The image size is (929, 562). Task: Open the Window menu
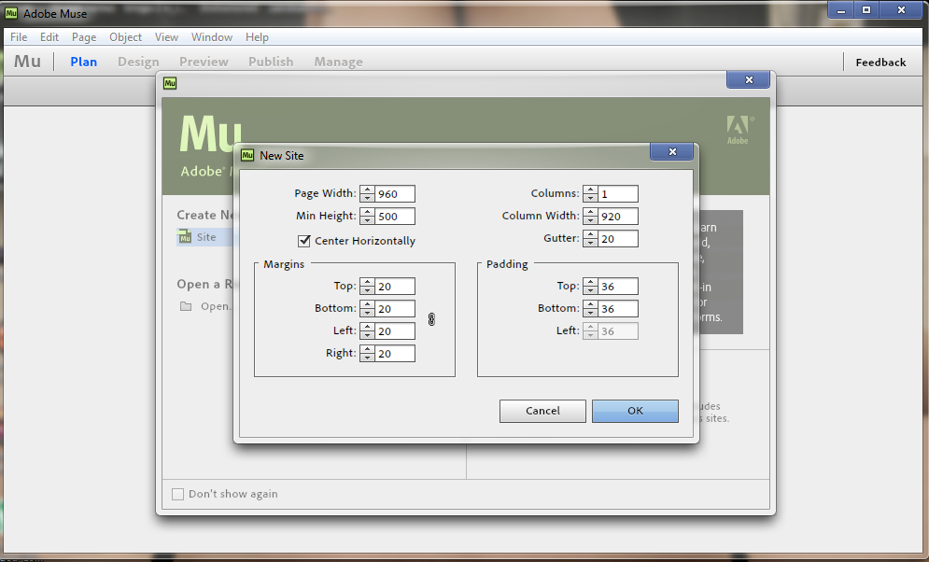click(x=212, y=36)
